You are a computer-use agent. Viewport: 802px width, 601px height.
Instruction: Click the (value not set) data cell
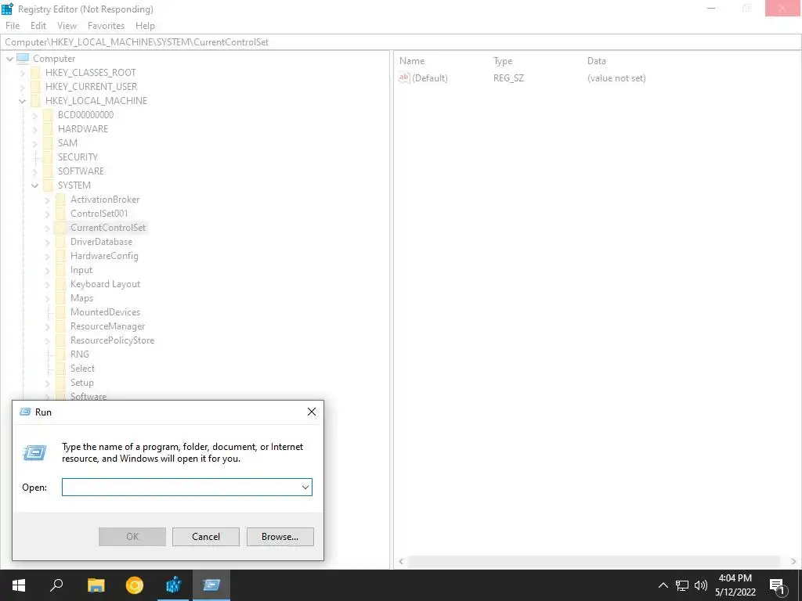point(616,78)
